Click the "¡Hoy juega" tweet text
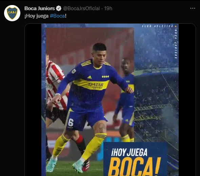Screen dimensions: 200x176 (x=37, y=16)
